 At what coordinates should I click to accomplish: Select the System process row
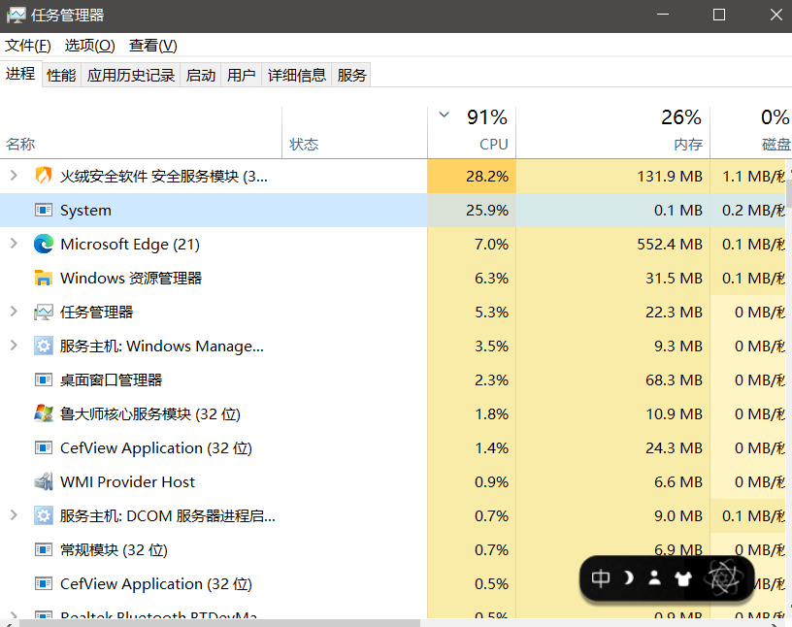tap(85, 211)
